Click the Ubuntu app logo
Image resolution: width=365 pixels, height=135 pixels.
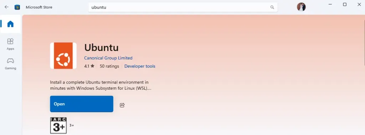point(63,56)
